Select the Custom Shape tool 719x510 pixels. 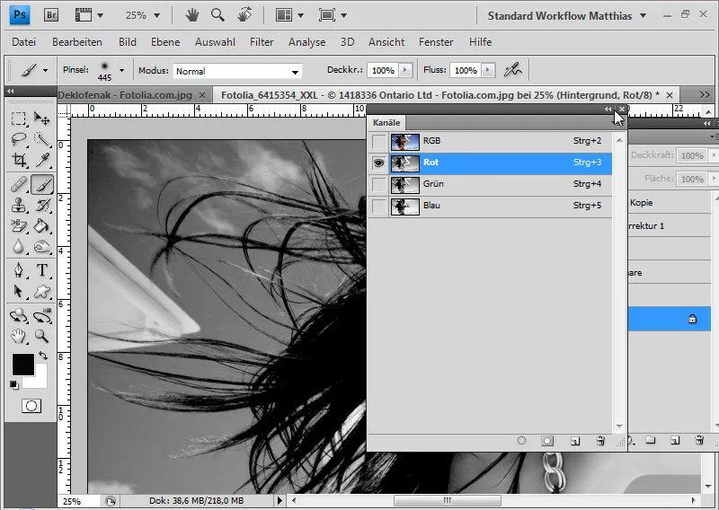(42, 291)
